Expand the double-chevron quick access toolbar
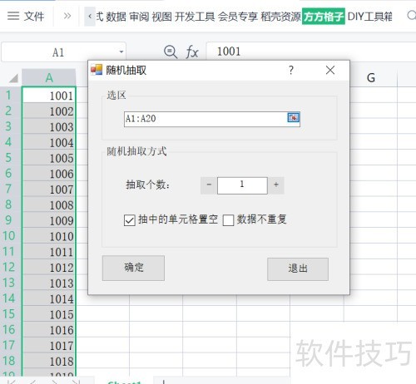The image size is (416, 384). click(67, 16)
